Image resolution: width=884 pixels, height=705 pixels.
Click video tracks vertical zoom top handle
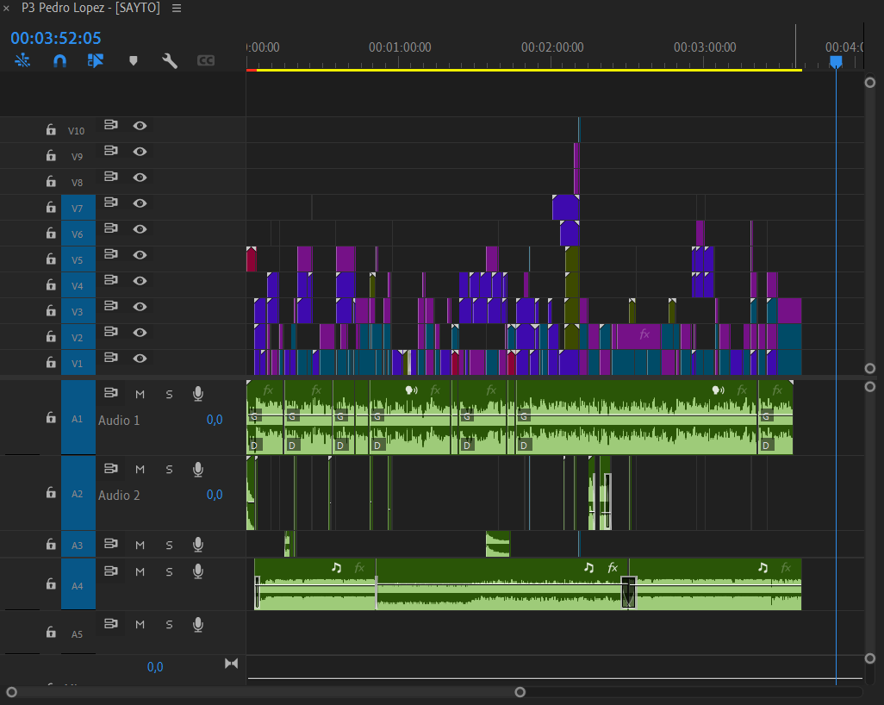870,83
